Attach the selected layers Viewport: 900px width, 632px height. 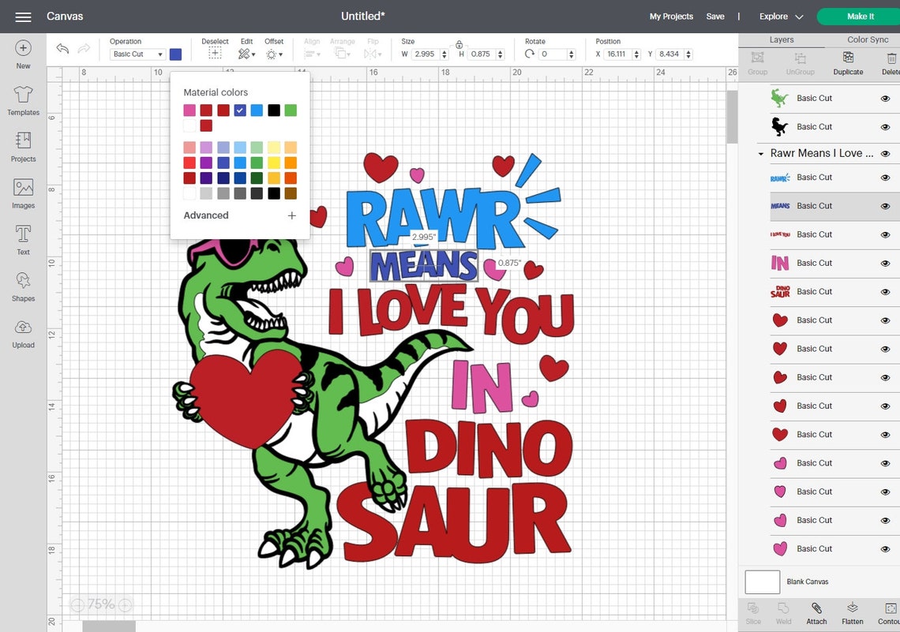816,612
